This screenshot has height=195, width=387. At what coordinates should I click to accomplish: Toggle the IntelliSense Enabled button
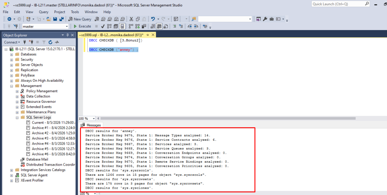click(122, 26)
